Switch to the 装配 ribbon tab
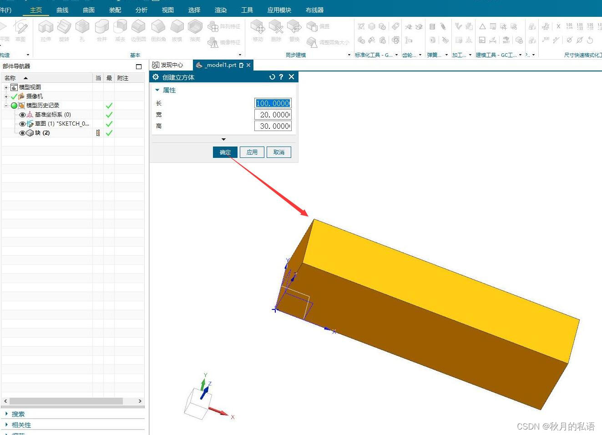Image resolution: width=602 pixels, height=435 pixels. (x=115, y=10)
